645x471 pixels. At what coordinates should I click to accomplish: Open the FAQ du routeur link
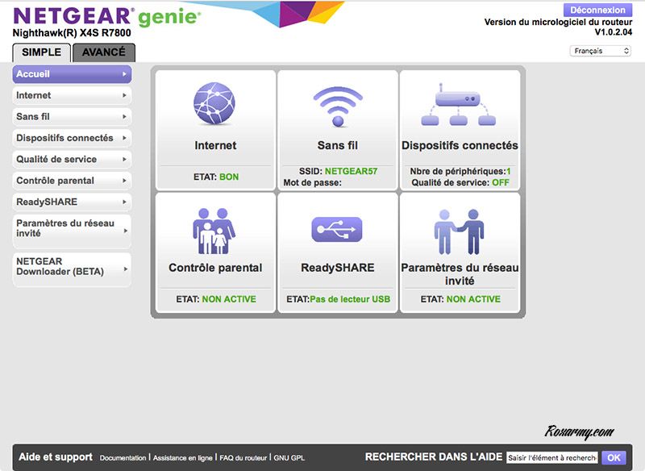click(x=244, y=458)
